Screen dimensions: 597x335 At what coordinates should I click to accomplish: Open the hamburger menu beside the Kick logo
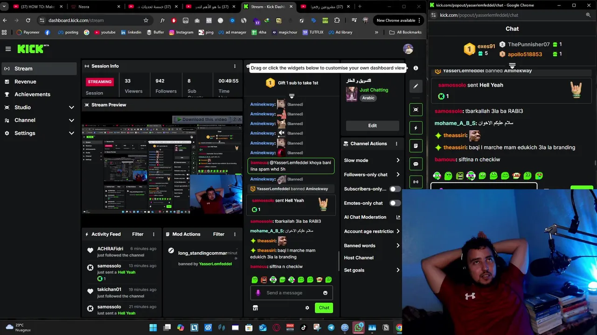[x=8, y=49]
